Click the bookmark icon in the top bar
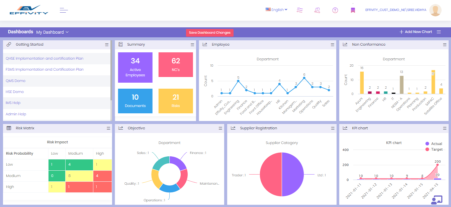This screenshot has height=207, width=451. point(353,10)
